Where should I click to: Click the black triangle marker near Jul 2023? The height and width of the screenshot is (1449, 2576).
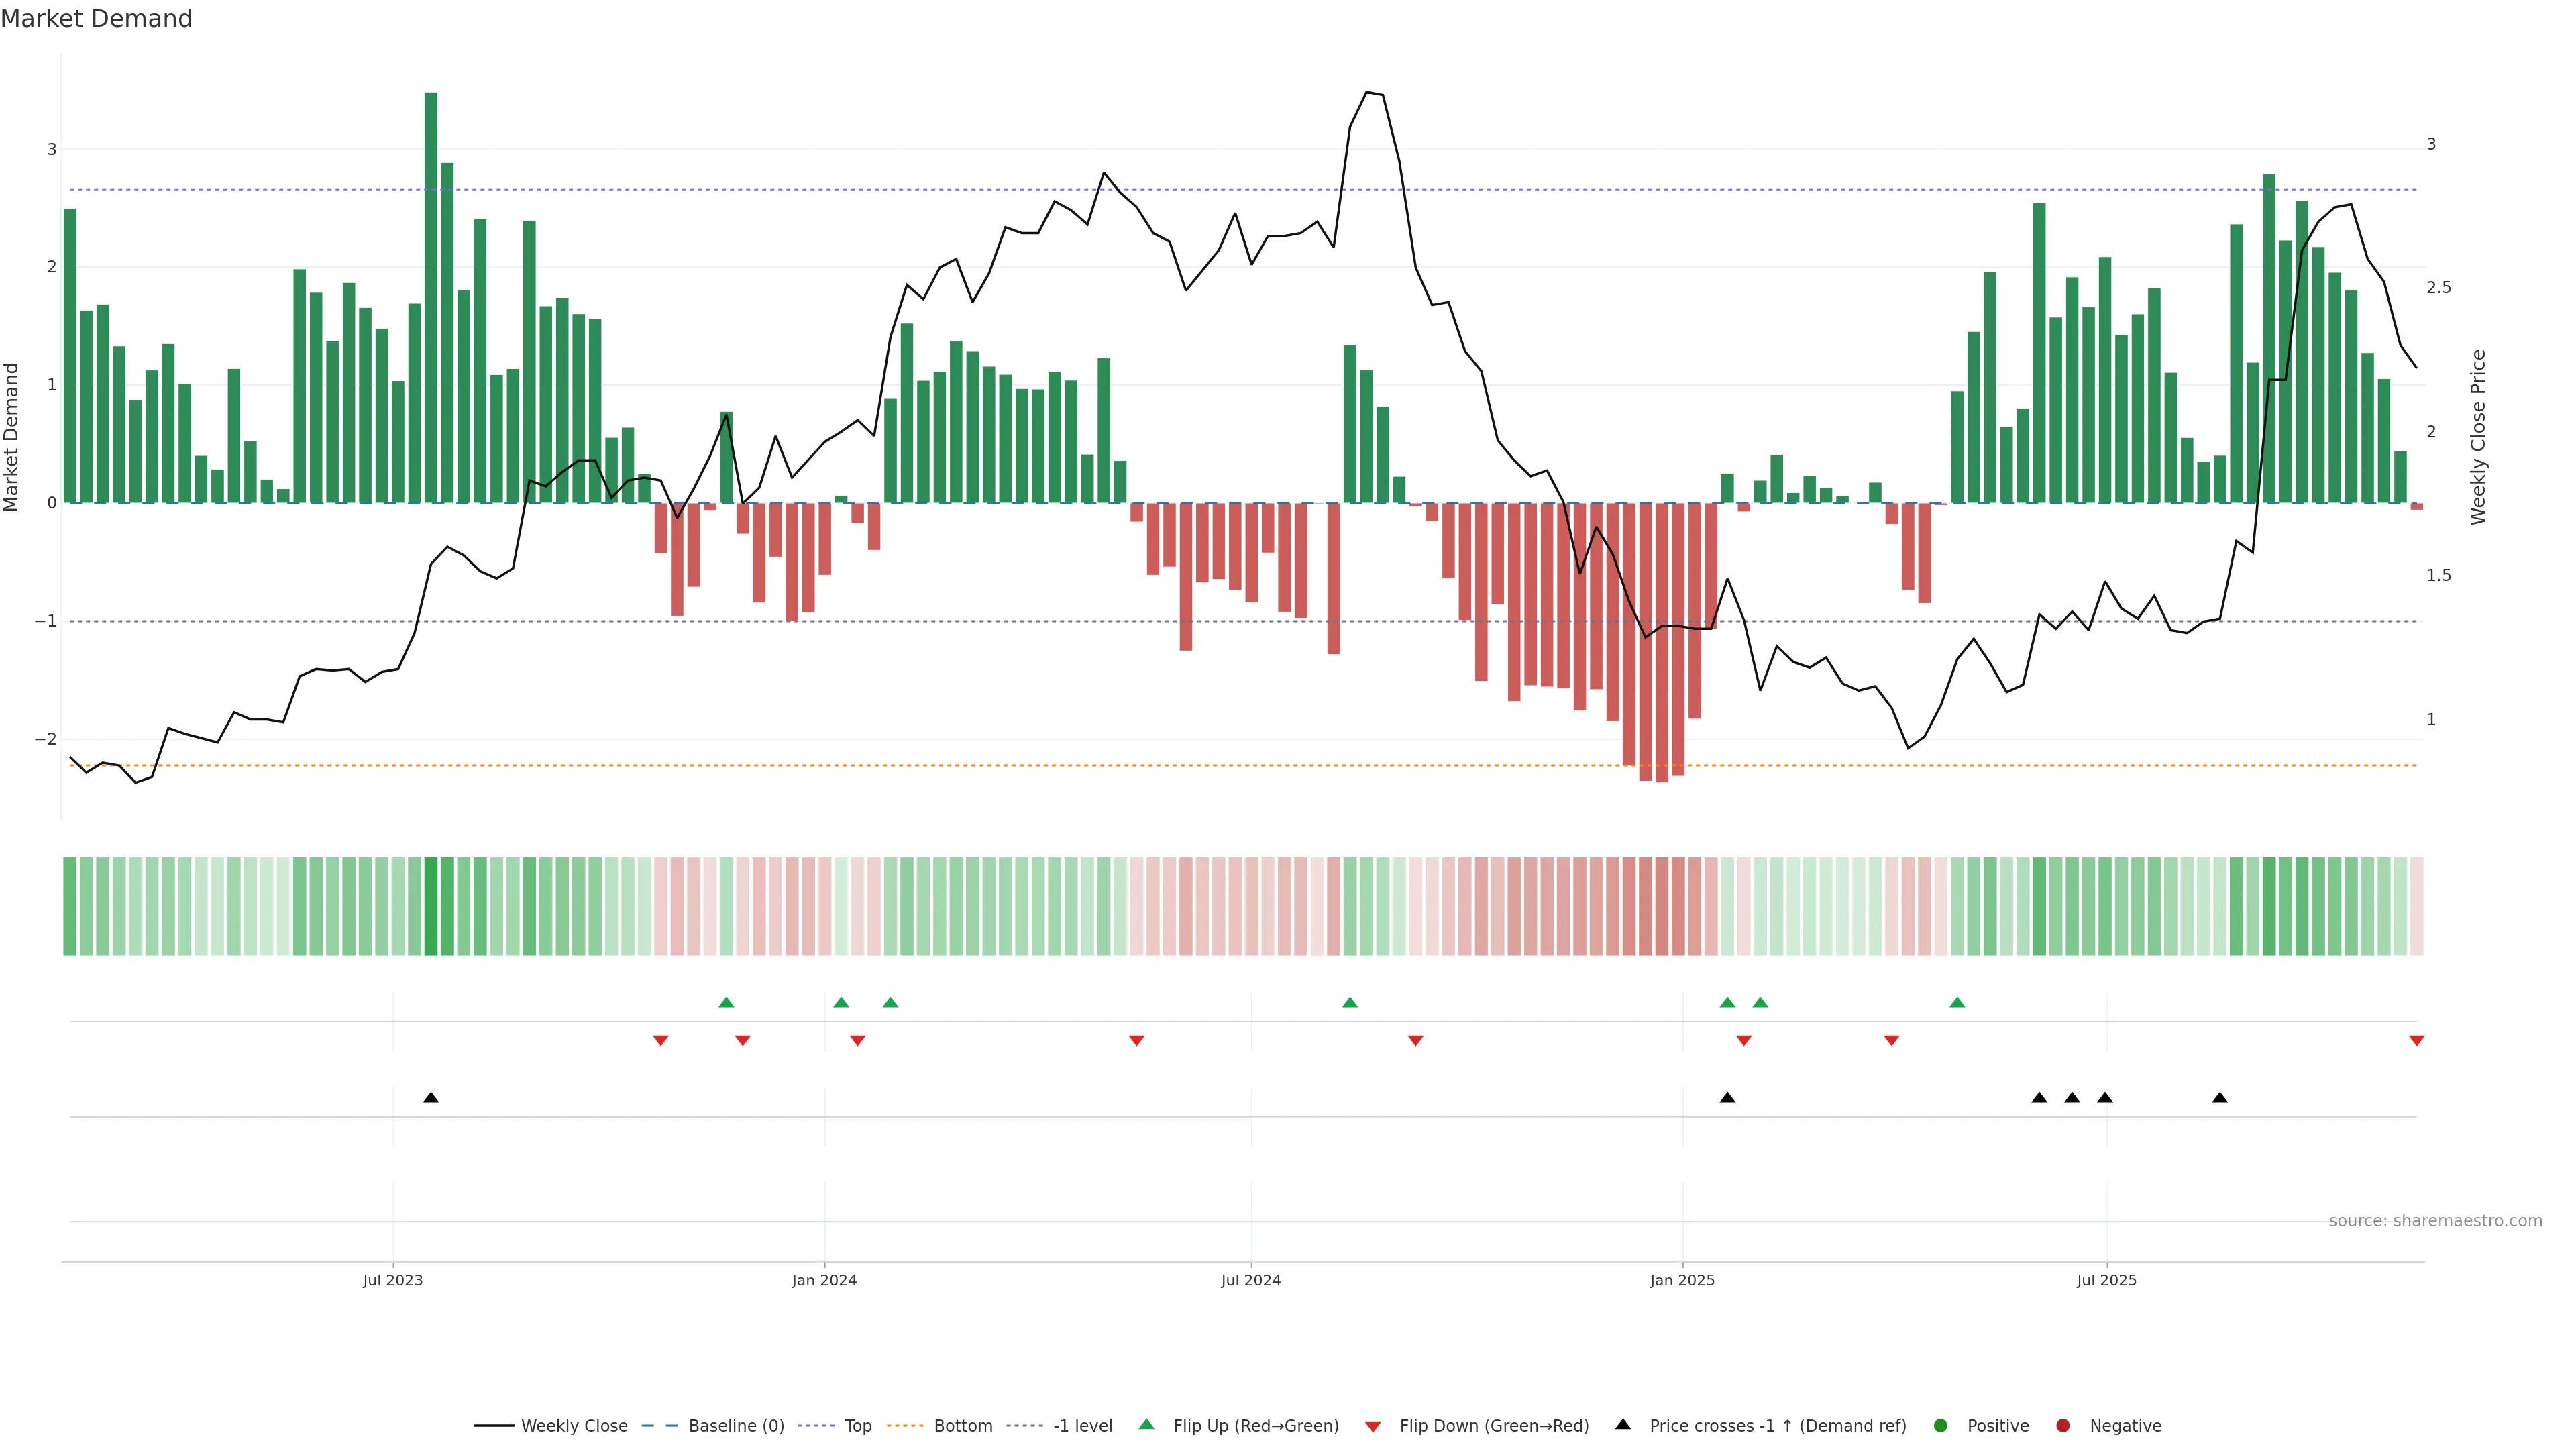tap(431, 1098)
